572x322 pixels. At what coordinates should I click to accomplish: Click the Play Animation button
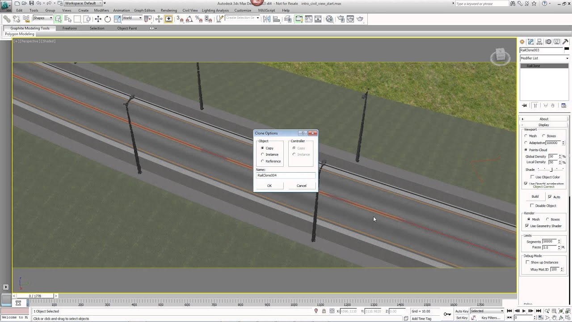point(524,311)
